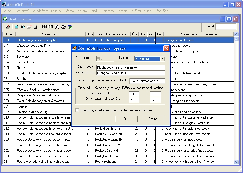Screen dimensions: 243x173
Task: Select the 061 Podíly v ovládaných row
Action: (x=44, y=162)
